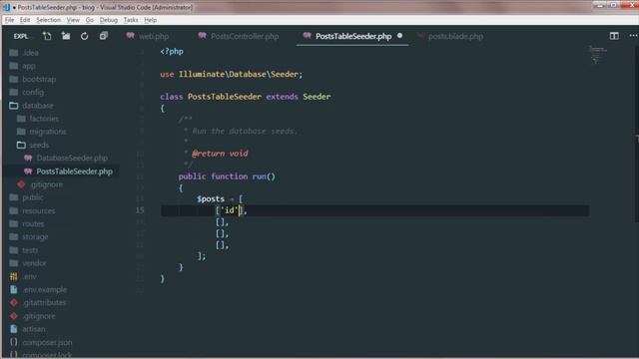Click the $posts variable in the code
The height and width of the screenshot is (359, 639).
click(211, 198)
